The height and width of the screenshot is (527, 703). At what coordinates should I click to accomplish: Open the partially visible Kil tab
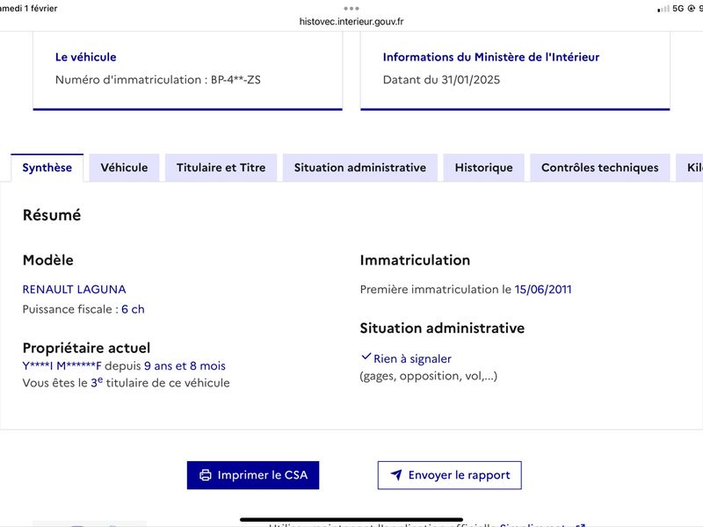point(689,168)
